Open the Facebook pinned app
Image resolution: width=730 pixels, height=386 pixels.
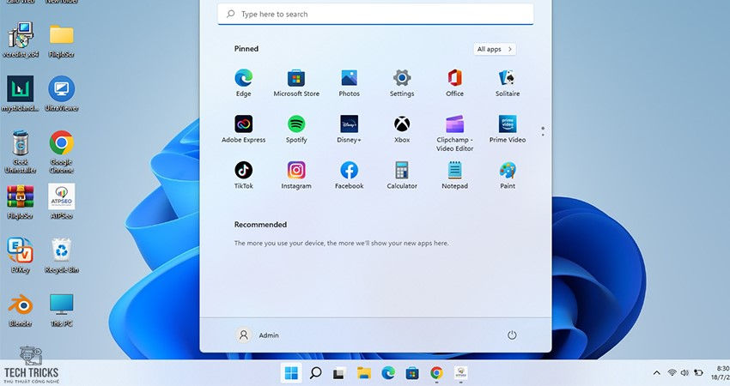tap(350, 175)
